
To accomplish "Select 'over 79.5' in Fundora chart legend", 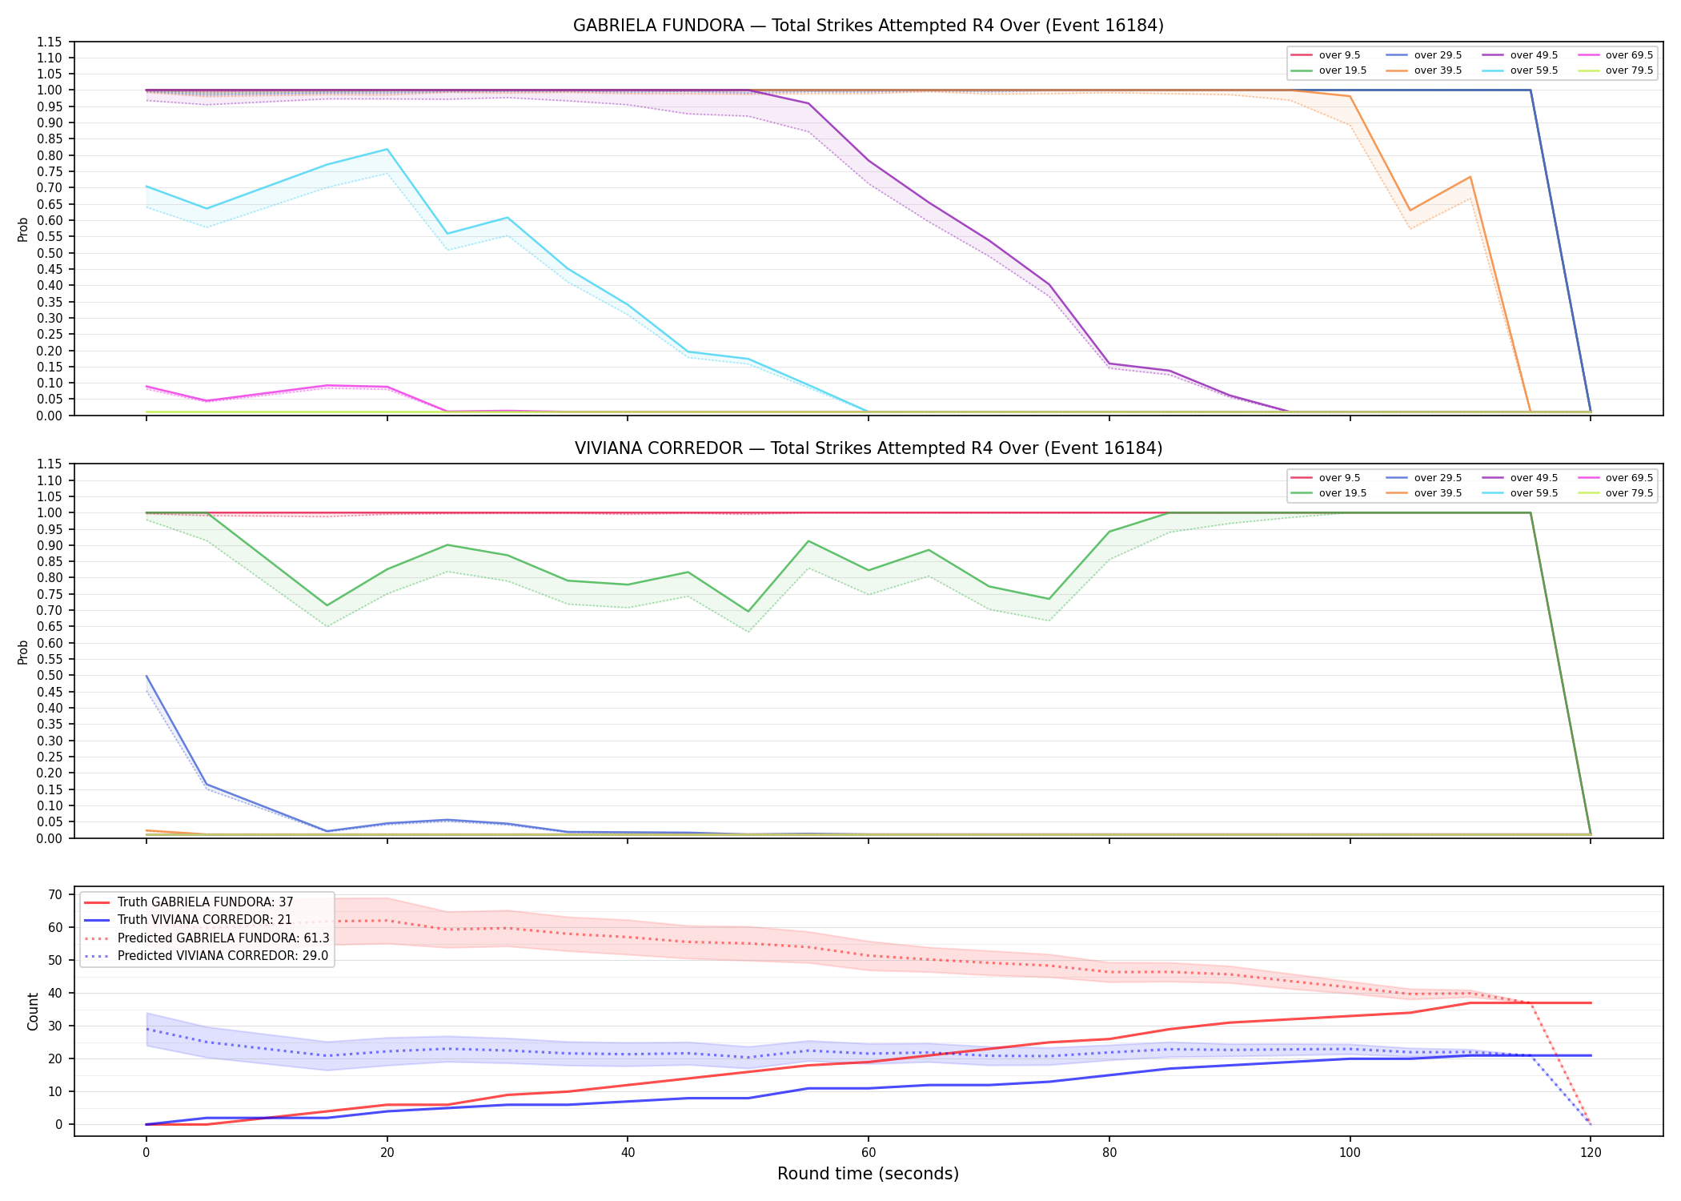I will [1615, 70].
